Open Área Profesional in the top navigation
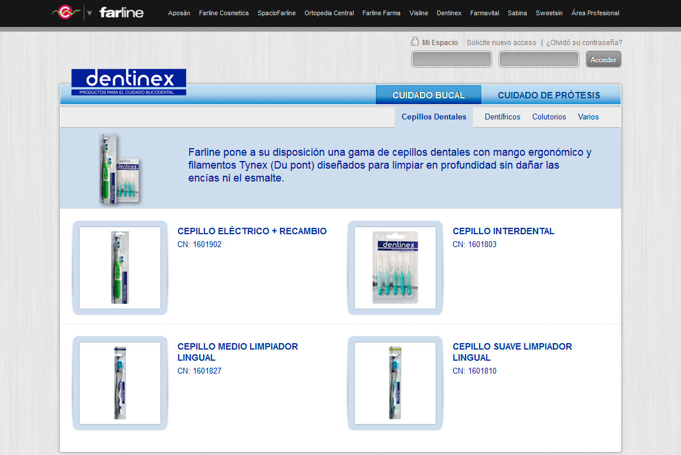 [x=595, y=13]
